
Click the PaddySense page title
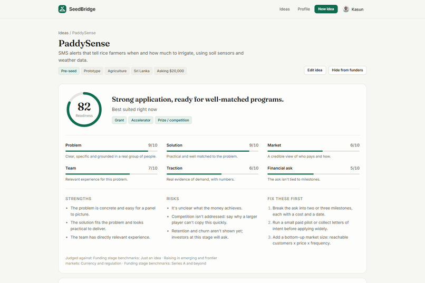point(84,43)
